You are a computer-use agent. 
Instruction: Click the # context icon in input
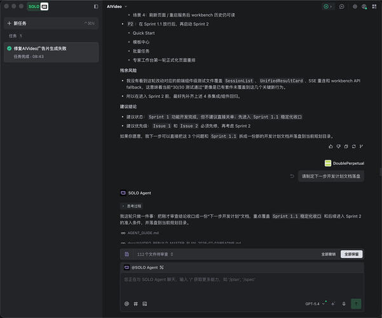tap(135, 303)
